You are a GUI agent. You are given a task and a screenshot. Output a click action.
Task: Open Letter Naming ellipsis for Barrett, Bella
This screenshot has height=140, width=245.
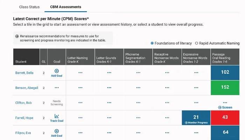pyautogui.click(x=80, y=72)
